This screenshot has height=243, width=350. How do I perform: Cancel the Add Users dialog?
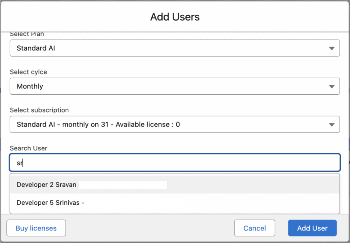255,228
